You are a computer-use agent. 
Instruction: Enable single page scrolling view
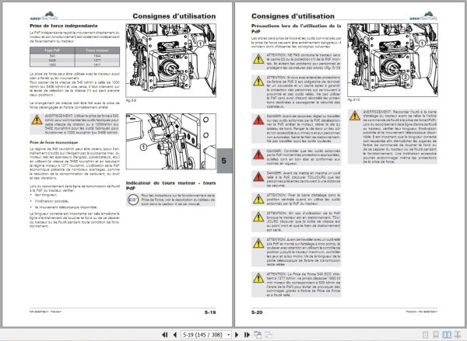point(436,335)
